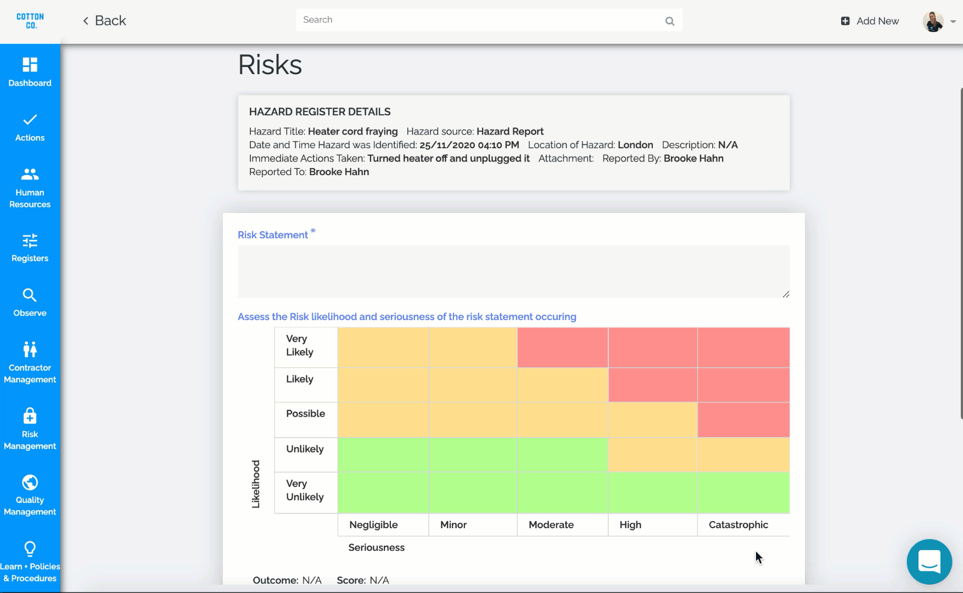The image size is (963, 593).
Task: Click the Cotton Co. logo
Action: pos(30,21)
